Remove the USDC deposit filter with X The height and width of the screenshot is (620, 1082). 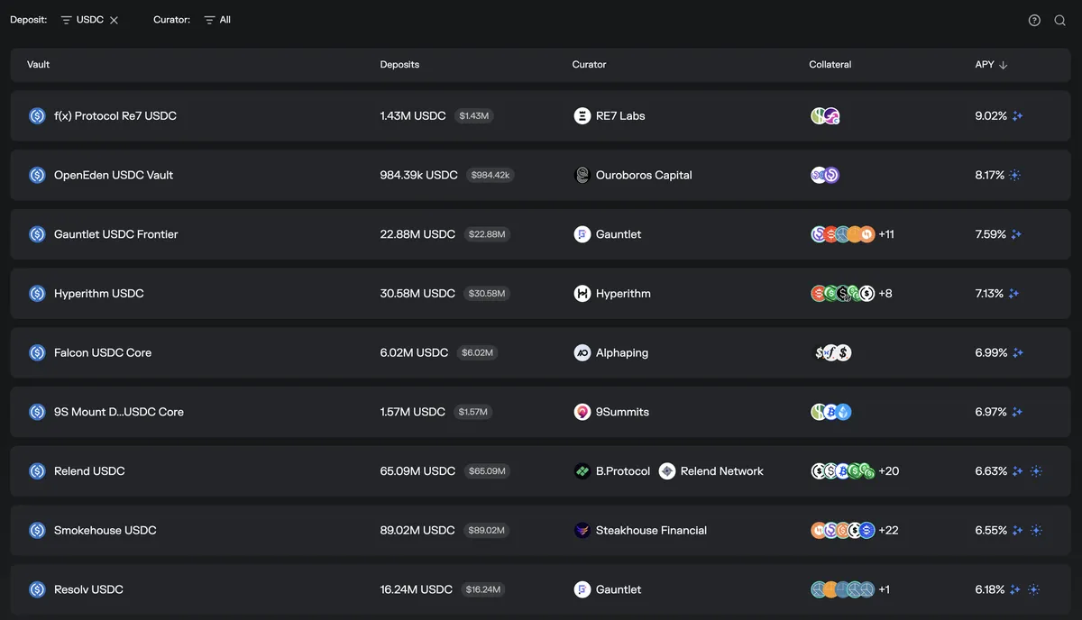click(114, 20)
